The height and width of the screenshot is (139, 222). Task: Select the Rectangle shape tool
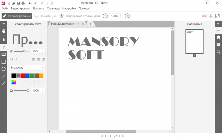click(3, 62)
